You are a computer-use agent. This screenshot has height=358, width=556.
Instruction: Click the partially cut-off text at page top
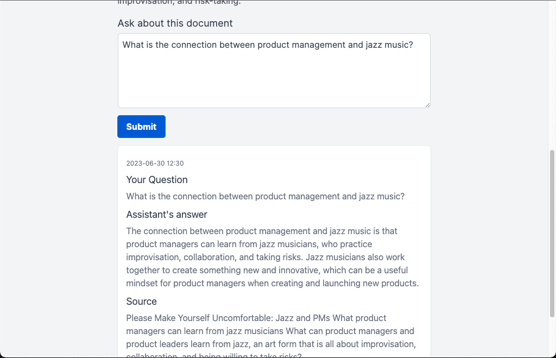[x=179, y=2]
